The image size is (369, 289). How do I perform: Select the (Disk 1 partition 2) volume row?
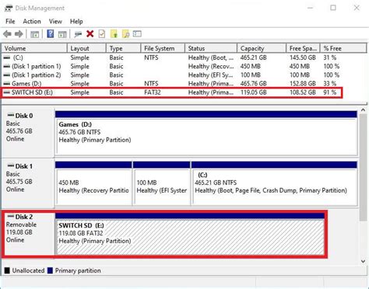[x=171, y=75]
